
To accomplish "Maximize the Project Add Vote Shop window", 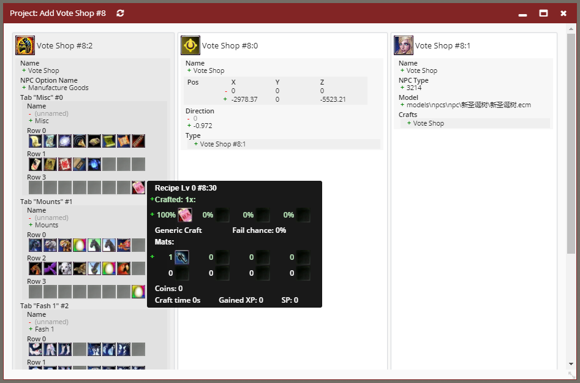I will pyautogui.click(x=543, y=13).
